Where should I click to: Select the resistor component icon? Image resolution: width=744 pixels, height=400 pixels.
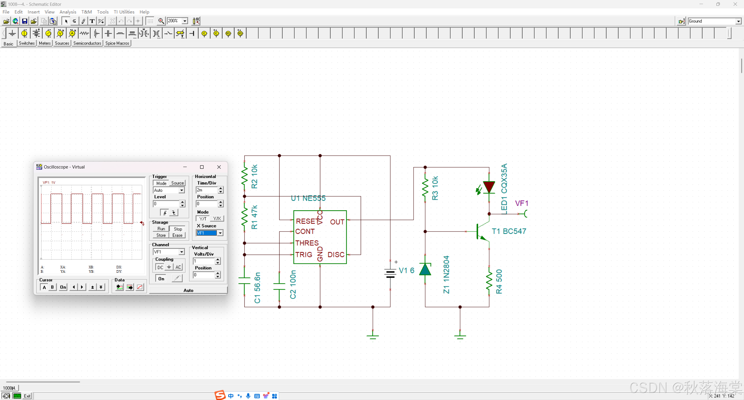point(84,33)
